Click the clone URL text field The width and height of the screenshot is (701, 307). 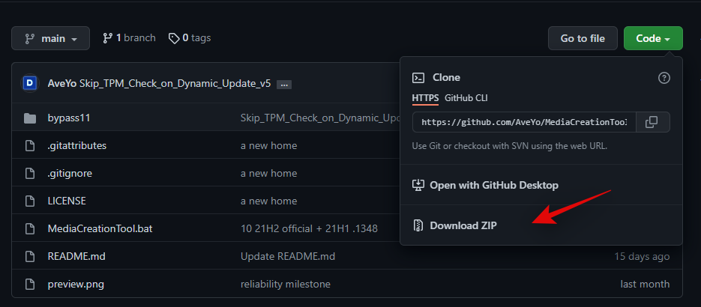[x=524, y=122]
